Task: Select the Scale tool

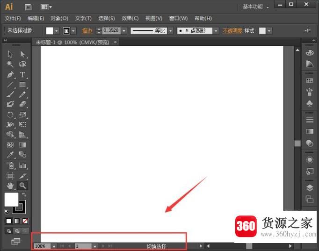Action: coord(22,115)
